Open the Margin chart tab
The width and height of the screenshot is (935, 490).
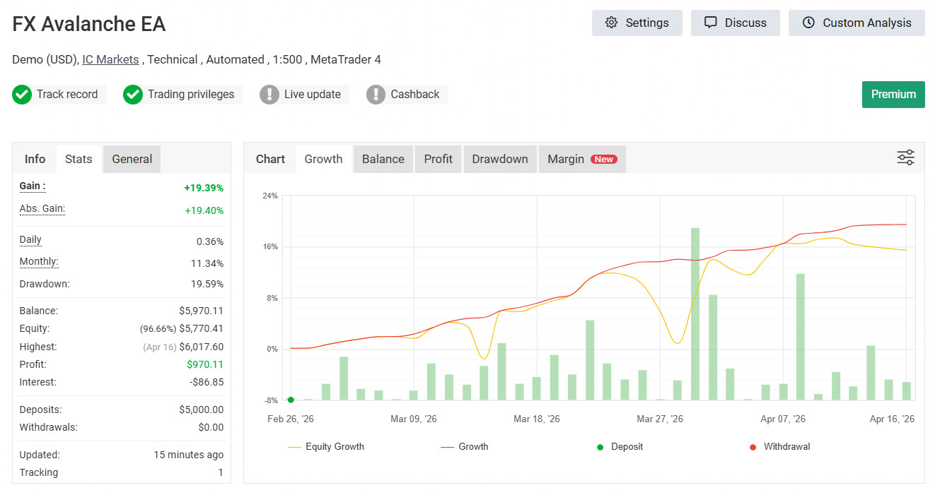tap(582, 159)
